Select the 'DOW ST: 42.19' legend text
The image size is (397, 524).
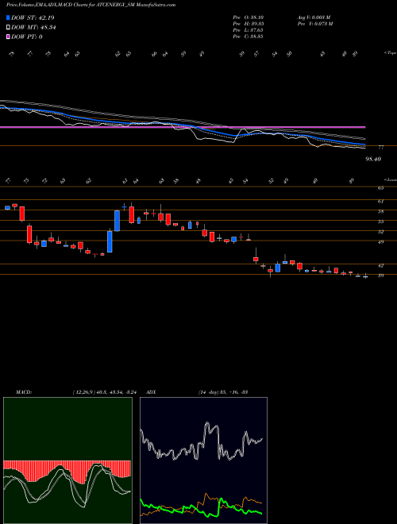pos(33,17)
